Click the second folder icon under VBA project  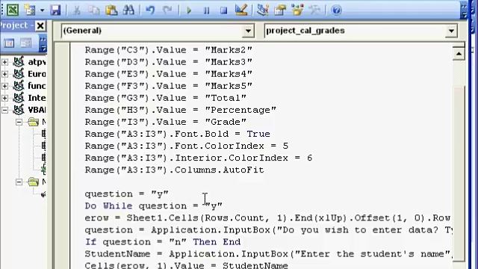(33, 182)
